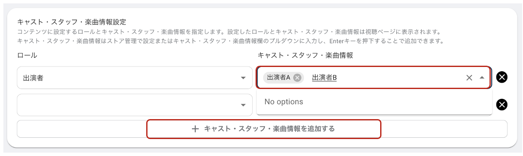Screen dimensions: 523x156
Task: Click the 出演者B text in cast input
Action: pyautogui.click(x=324, y=78)
